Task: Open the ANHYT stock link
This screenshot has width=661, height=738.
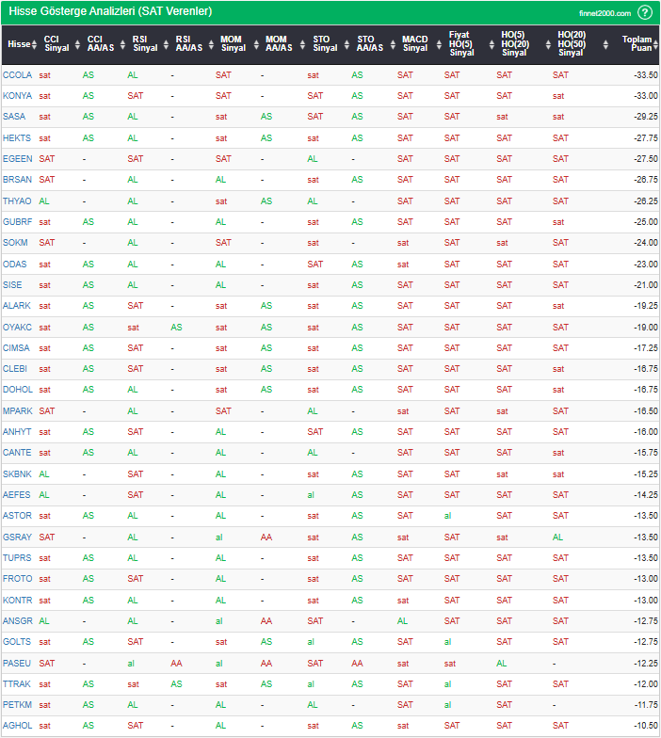Action: point(17,431)
